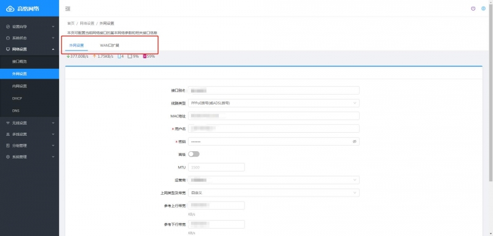This screenshot has height=236, width=493.
Task: Show password using the eye icon
Action: point(354,142)
